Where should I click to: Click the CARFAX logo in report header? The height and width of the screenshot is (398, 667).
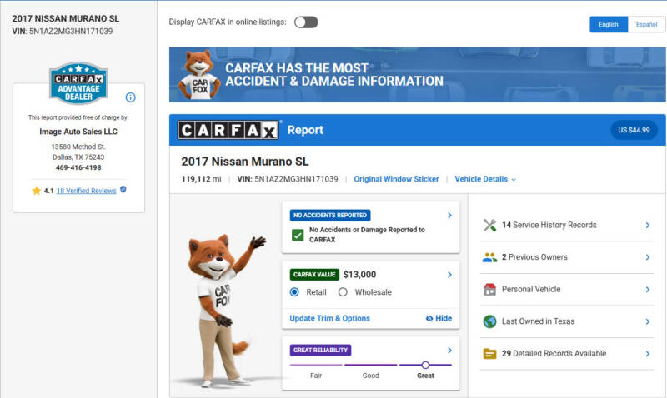tap(228, 130)
